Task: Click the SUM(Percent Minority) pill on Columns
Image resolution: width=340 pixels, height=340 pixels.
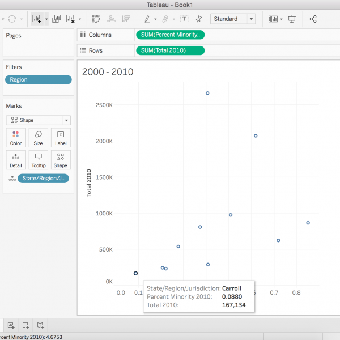Action: (169, 35)
